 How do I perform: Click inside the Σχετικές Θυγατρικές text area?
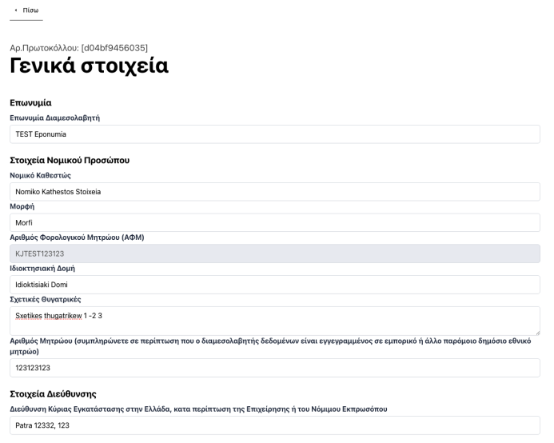274,320
